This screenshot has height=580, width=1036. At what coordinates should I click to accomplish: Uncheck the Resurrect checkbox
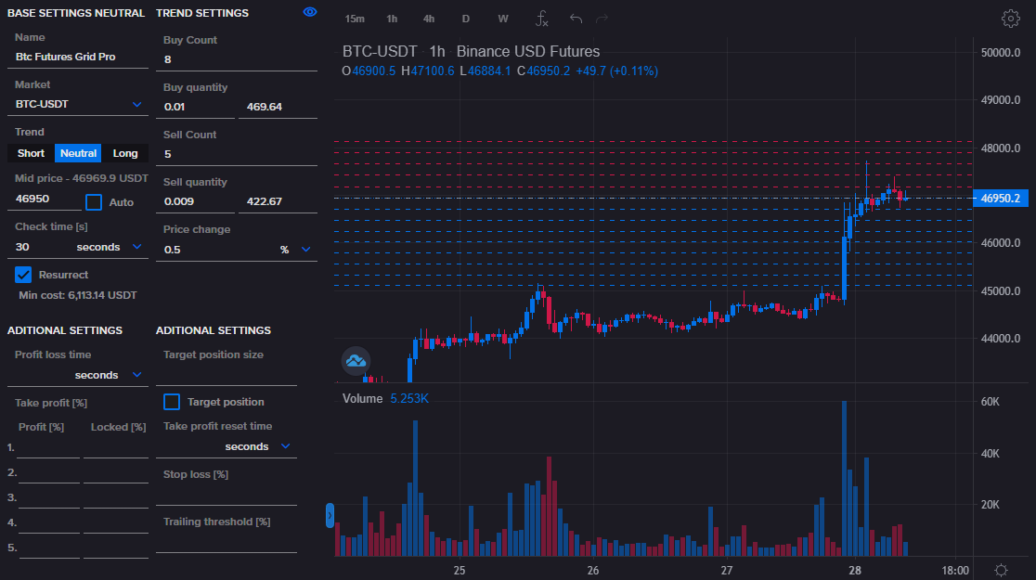click(23, 275)
